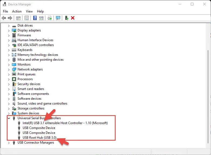Viewport: 211px width, 155px height.
Task: Click the Mice and other pointing devices icon
Action: pyautogui.click(x=14, y=60)
